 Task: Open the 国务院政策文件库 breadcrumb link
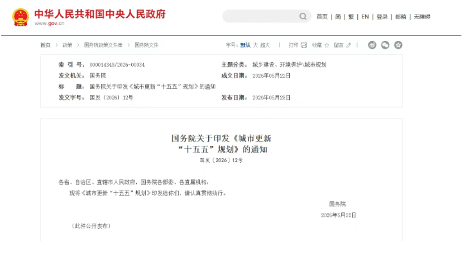[103, 45]
